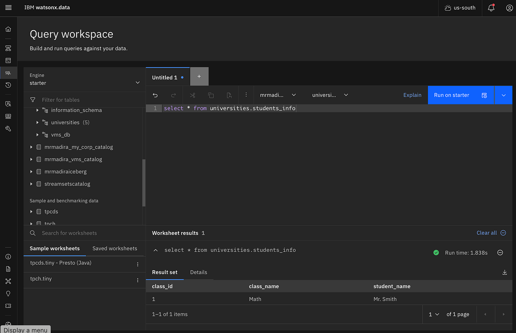516x333 pixels.
Task: Click the Explain link
Action: [x=412, y=95]
